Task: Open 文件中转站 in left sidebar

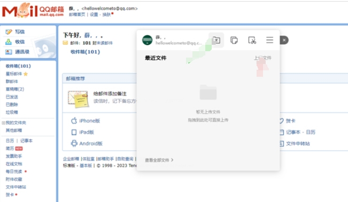Action: [x=16, y=187]
